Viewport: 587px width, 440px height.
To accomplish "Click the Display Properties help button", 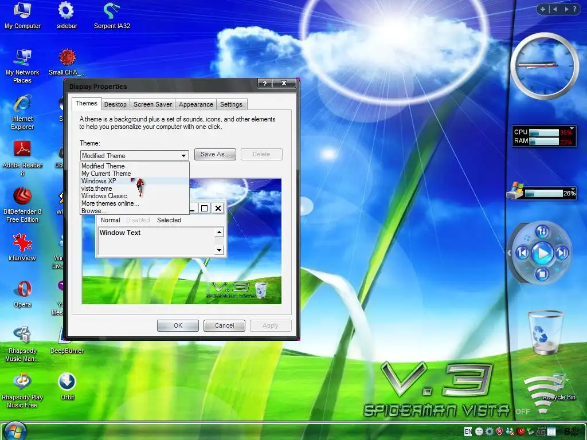I will click(x=265, y=84).
